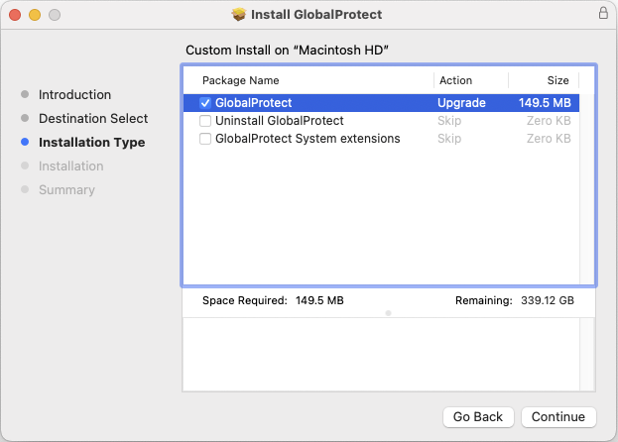
Task: Click the lock icon in title bar
Action: click(x=603, y=14)
